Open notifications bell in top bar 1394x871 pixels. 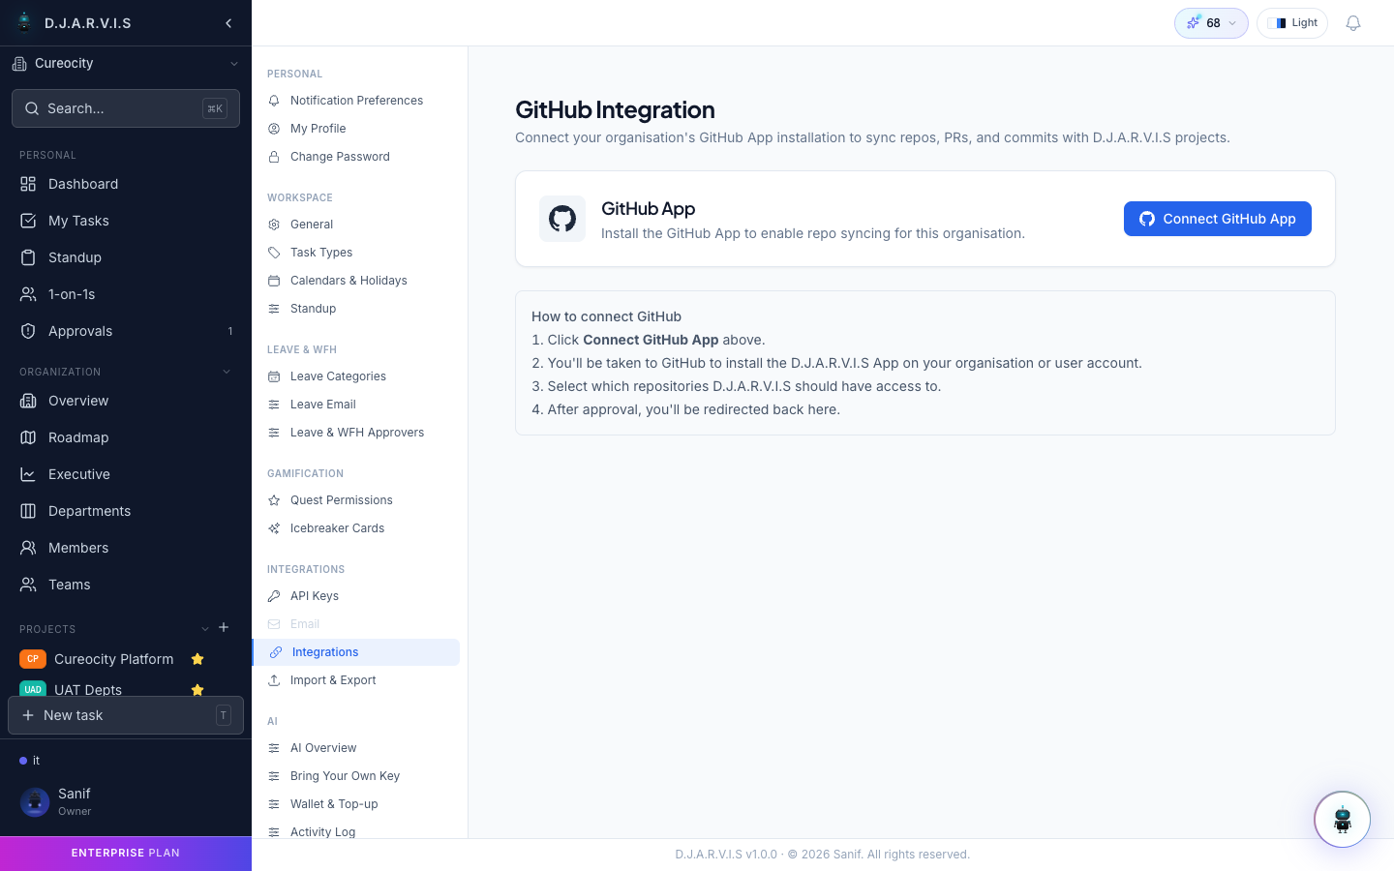tap(1353, 23)
